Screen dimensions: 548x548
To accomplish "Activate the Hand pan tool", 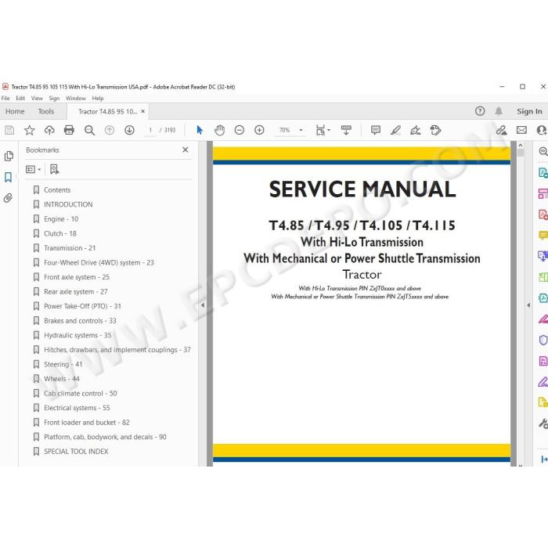I will click(219, 131).
